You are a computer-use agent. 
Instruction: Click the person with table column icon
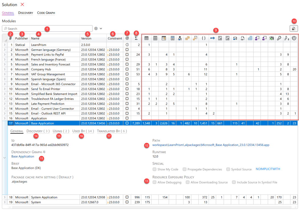coord(180,38)
